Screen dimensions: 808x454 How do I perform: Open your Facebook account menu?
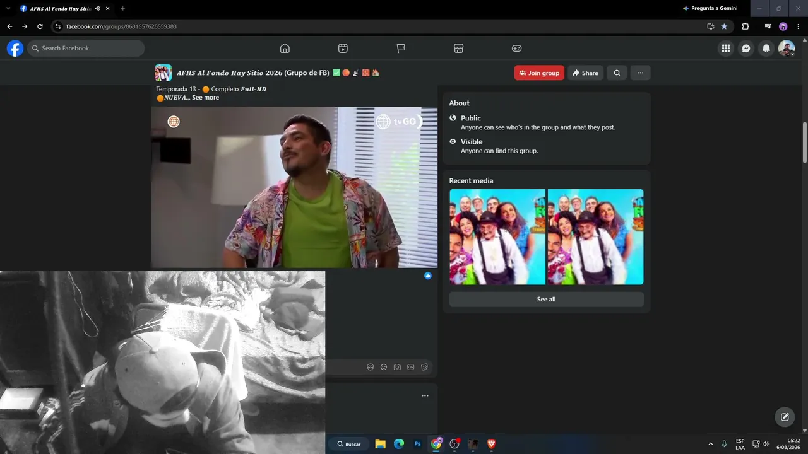[787, 48]
